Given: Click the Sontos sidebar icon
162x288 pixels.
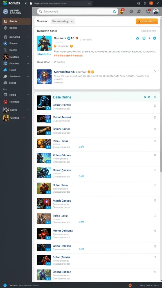Looking at the screenshot, I should (6, 43).
